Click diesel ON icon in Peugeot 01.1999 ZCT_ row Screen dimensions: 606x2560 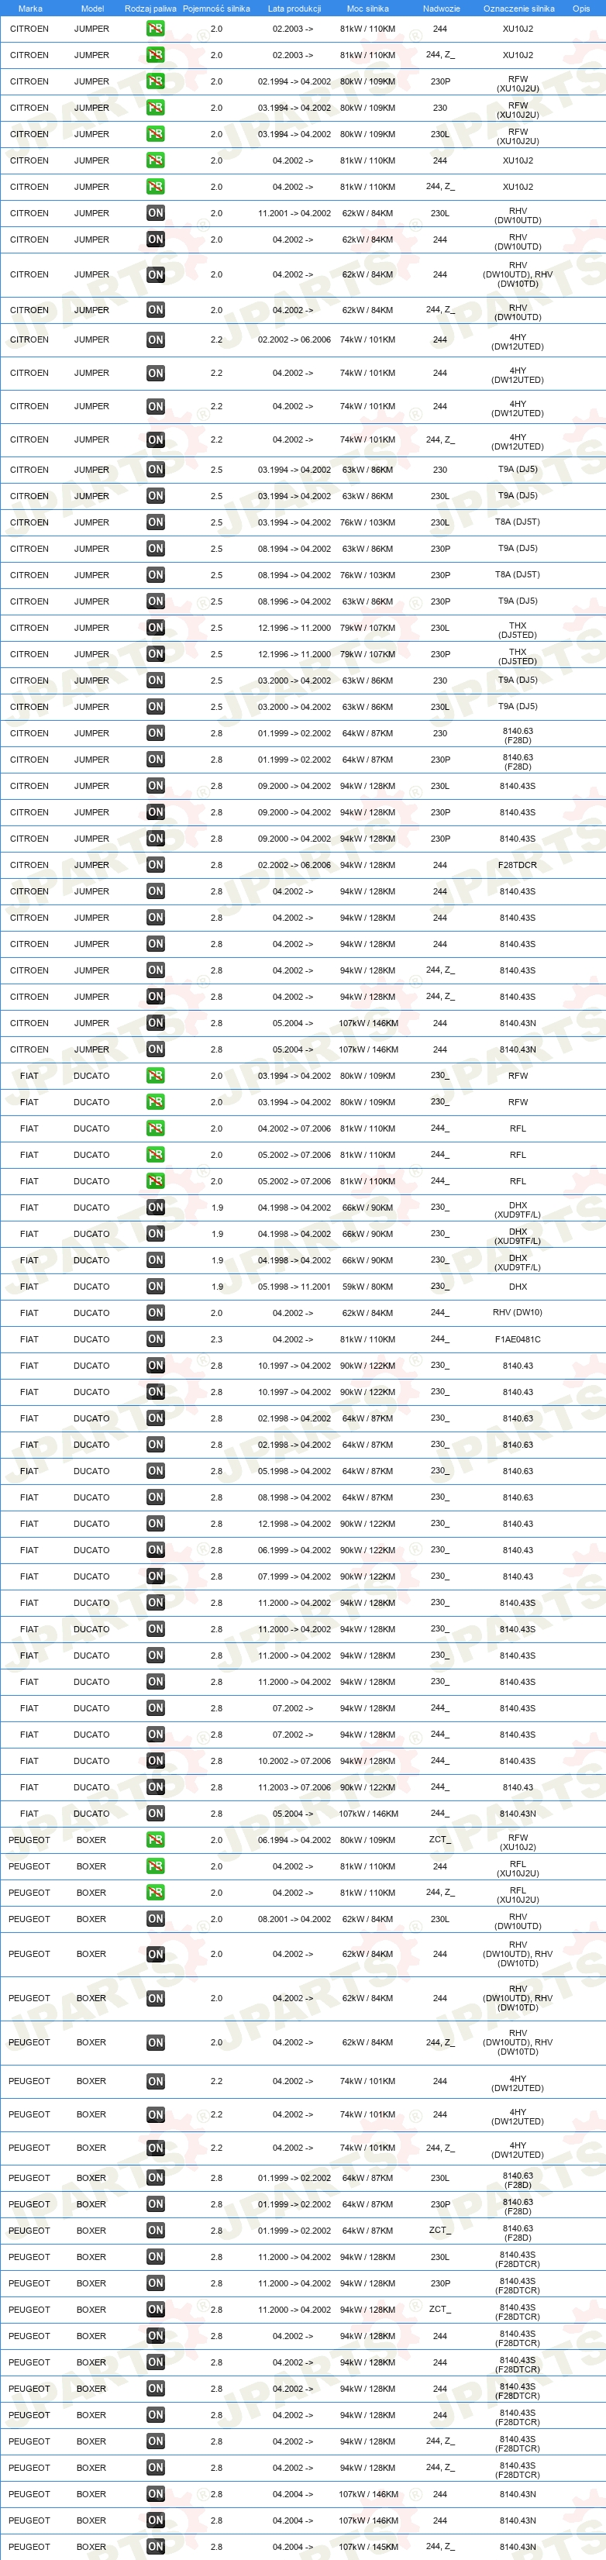155,2230
